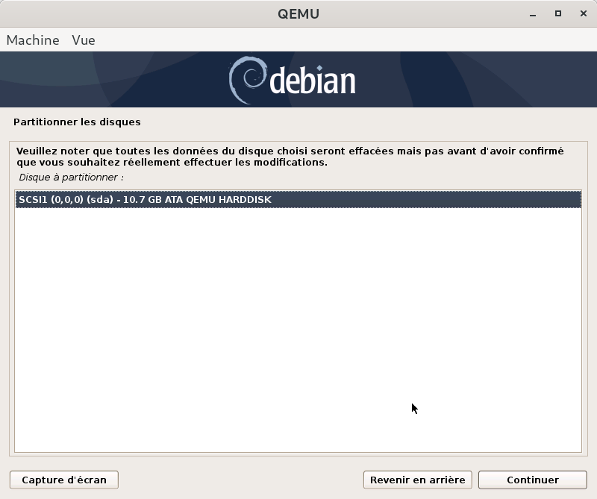This screenshot has height=499, width=597.
Task: Click the blue banner right of the debian logo
Action: pyautogui.click(x=478, y=79)
